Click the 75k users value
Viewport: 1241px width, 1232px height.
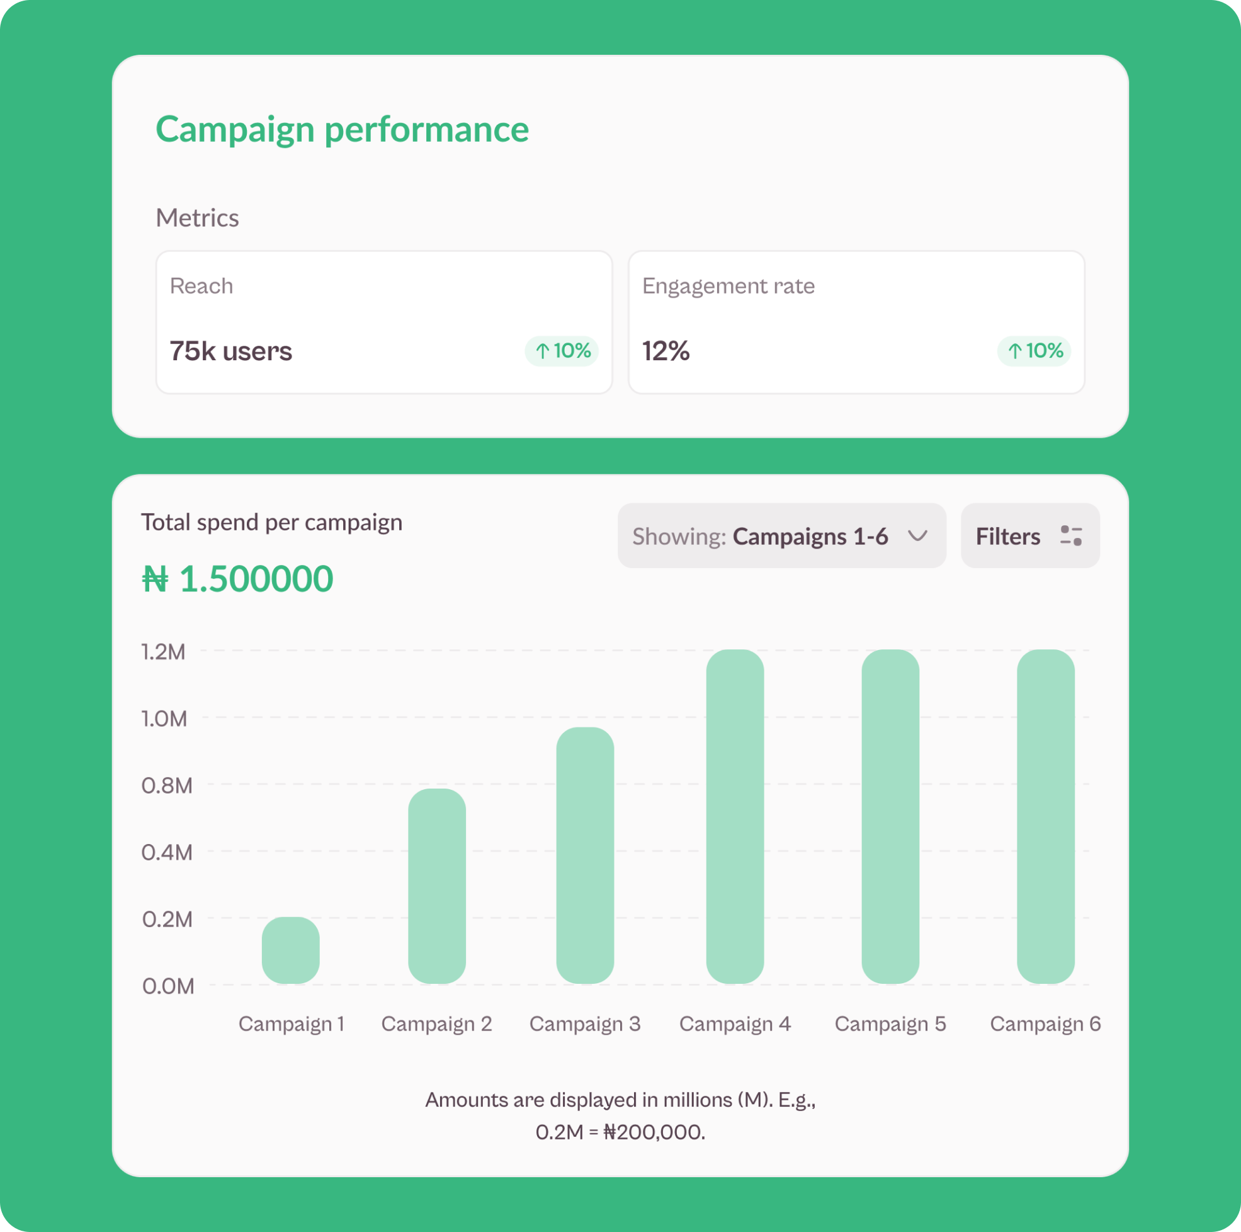[x=230, y=351]
